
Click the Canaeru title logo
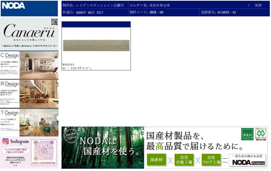coord(29,31)
